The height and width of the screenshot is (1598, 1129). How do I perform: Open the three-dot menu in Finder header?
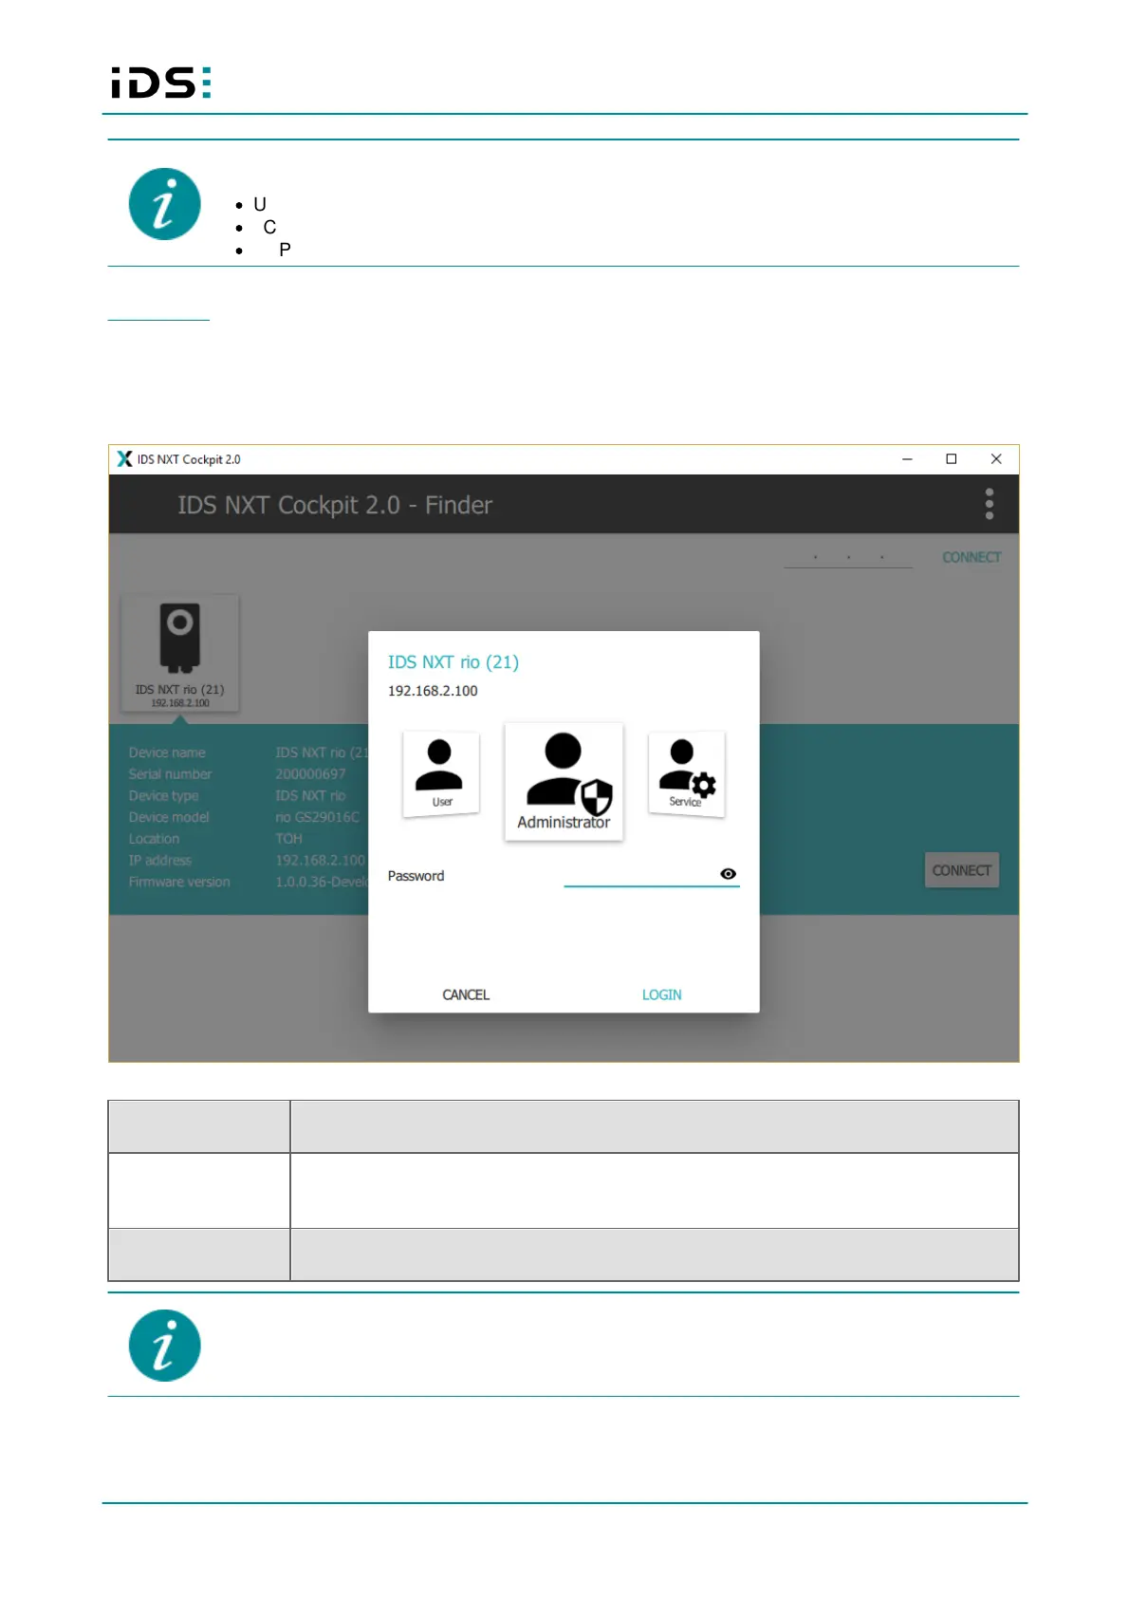pos(990,504)
